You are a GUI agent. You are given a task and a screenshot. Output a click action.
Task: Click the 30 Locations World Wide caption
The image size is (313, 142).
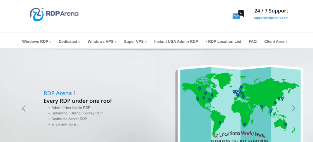tap(239, 134)
